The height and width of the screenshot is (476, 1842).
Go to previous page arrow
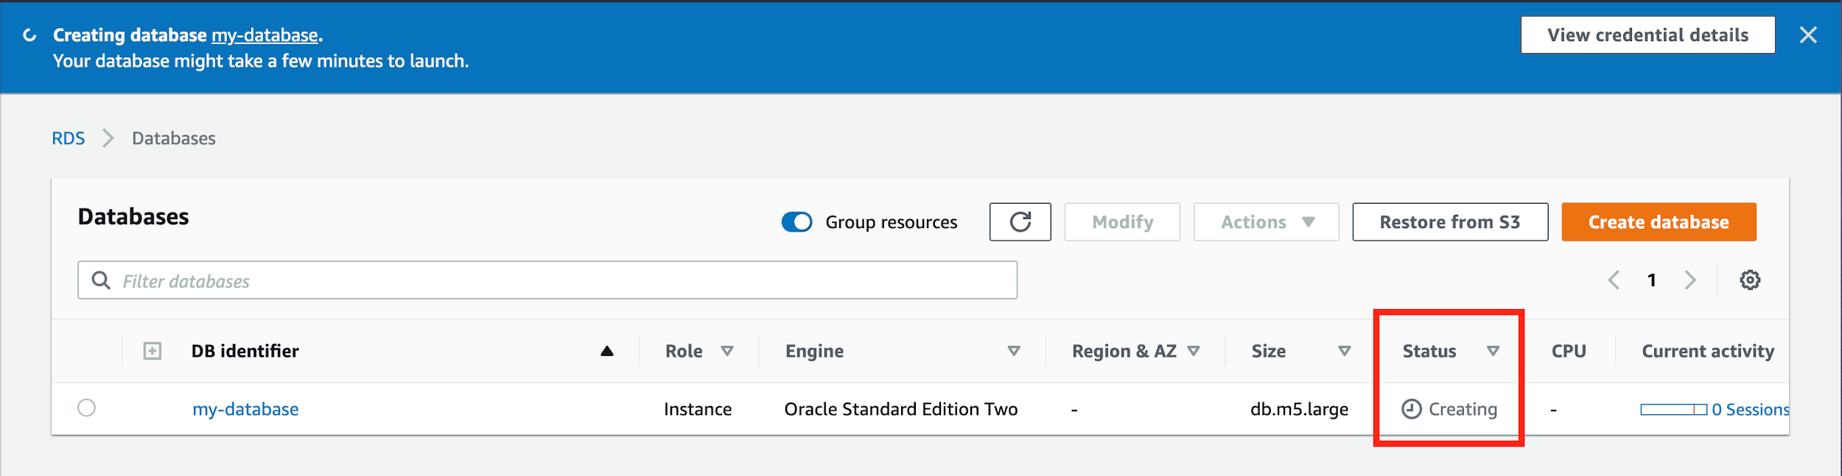pyautogui.click(x=1614, y=280)
